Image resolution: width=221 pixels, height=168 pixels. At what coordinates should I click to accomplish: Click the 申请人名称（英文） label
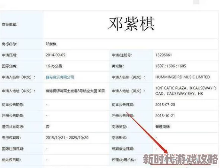pos(128,77)
